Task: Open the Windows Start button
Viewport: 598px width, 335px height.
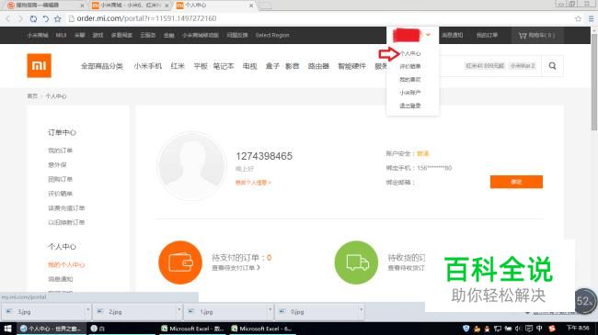Action: 7,329
